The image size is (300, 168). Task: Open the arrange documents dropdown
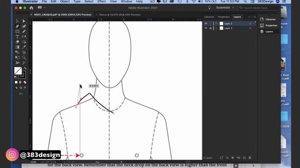click(41, 7)
